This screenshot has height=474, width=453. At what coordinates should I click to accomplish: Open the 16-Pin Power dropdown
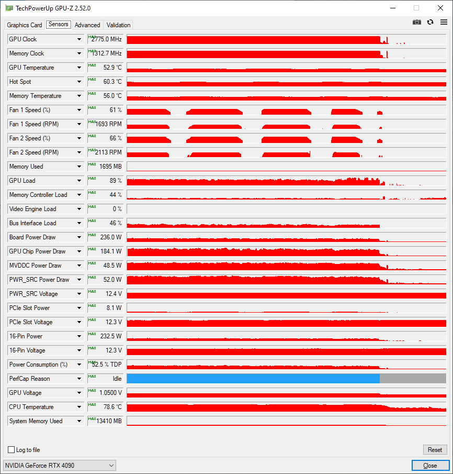pos(79,336)
